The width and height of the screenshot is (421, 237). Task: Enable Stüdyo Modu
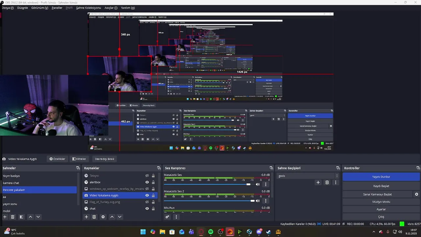point(381,202)
